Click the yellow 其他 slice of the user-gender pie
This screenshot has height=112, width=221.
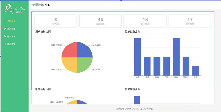click(x=70, y=64)
